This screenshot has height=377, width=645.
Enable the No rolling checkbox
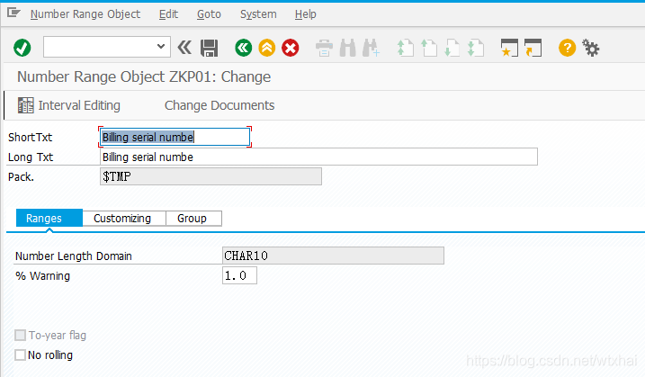tap(20, 355)
